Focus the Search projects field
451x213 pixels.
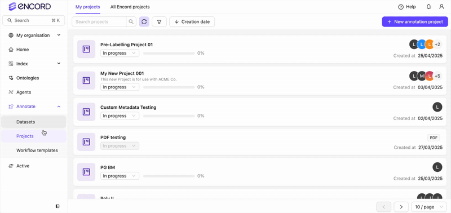click(x=99, y=21)
